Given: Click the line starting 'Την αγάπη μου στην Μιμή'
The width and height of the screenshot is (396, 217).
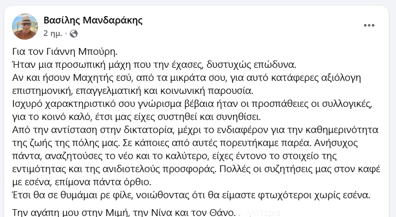Looking at the screenshot, I should (x=124, y=213).
